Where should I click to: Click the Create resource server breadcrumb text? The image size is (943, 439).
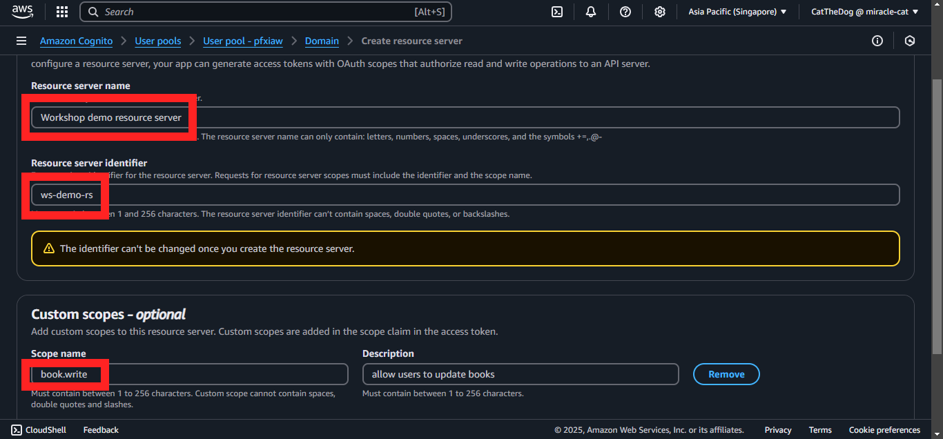click(x=412, y=41)
